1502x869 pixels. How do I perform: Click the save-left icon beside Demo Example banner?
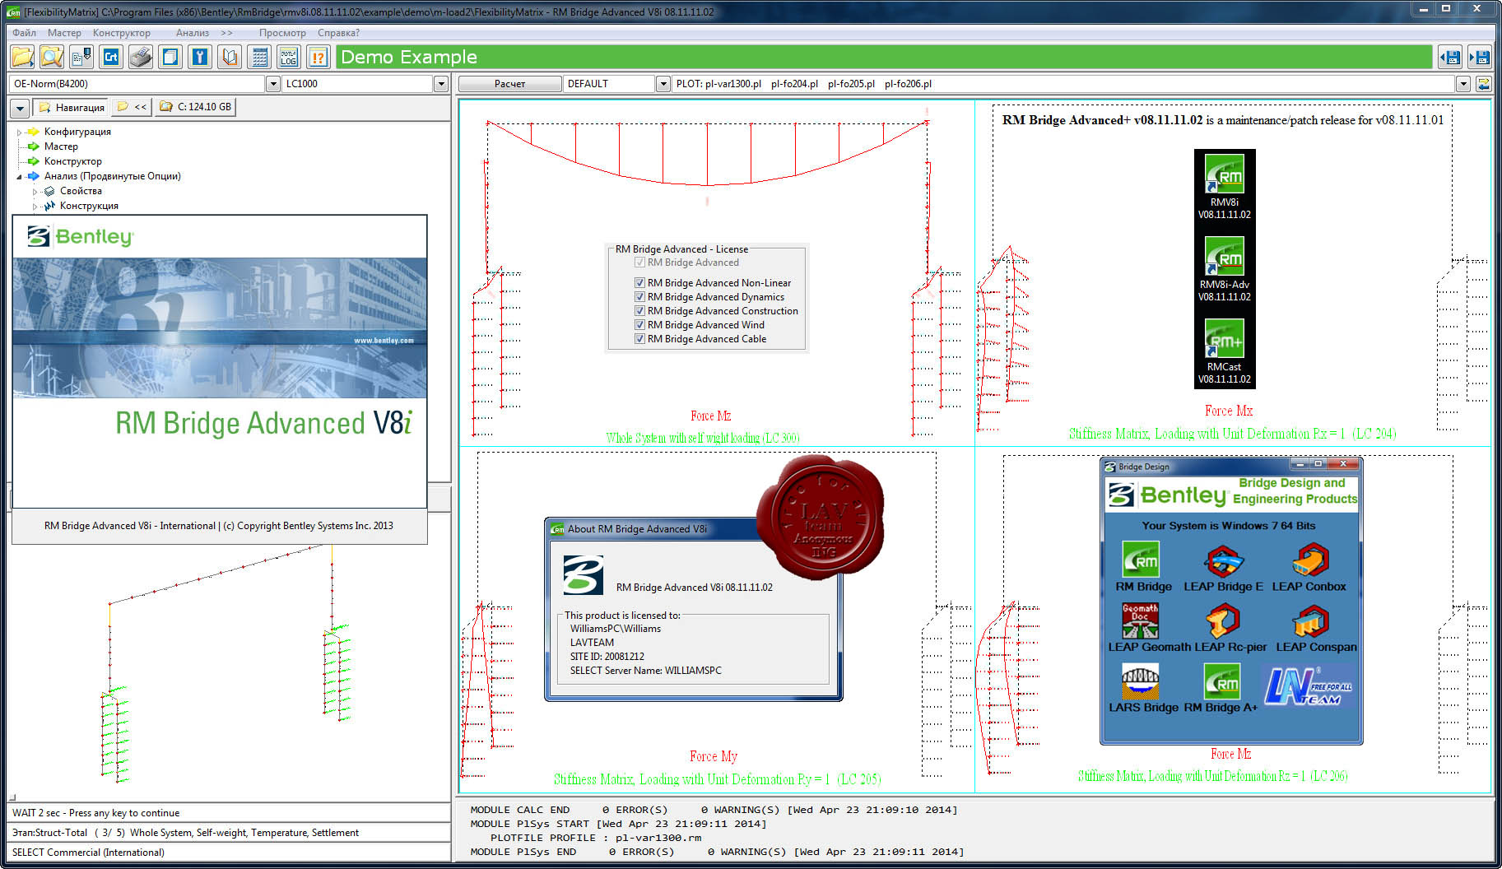(x=1450, y=57)
